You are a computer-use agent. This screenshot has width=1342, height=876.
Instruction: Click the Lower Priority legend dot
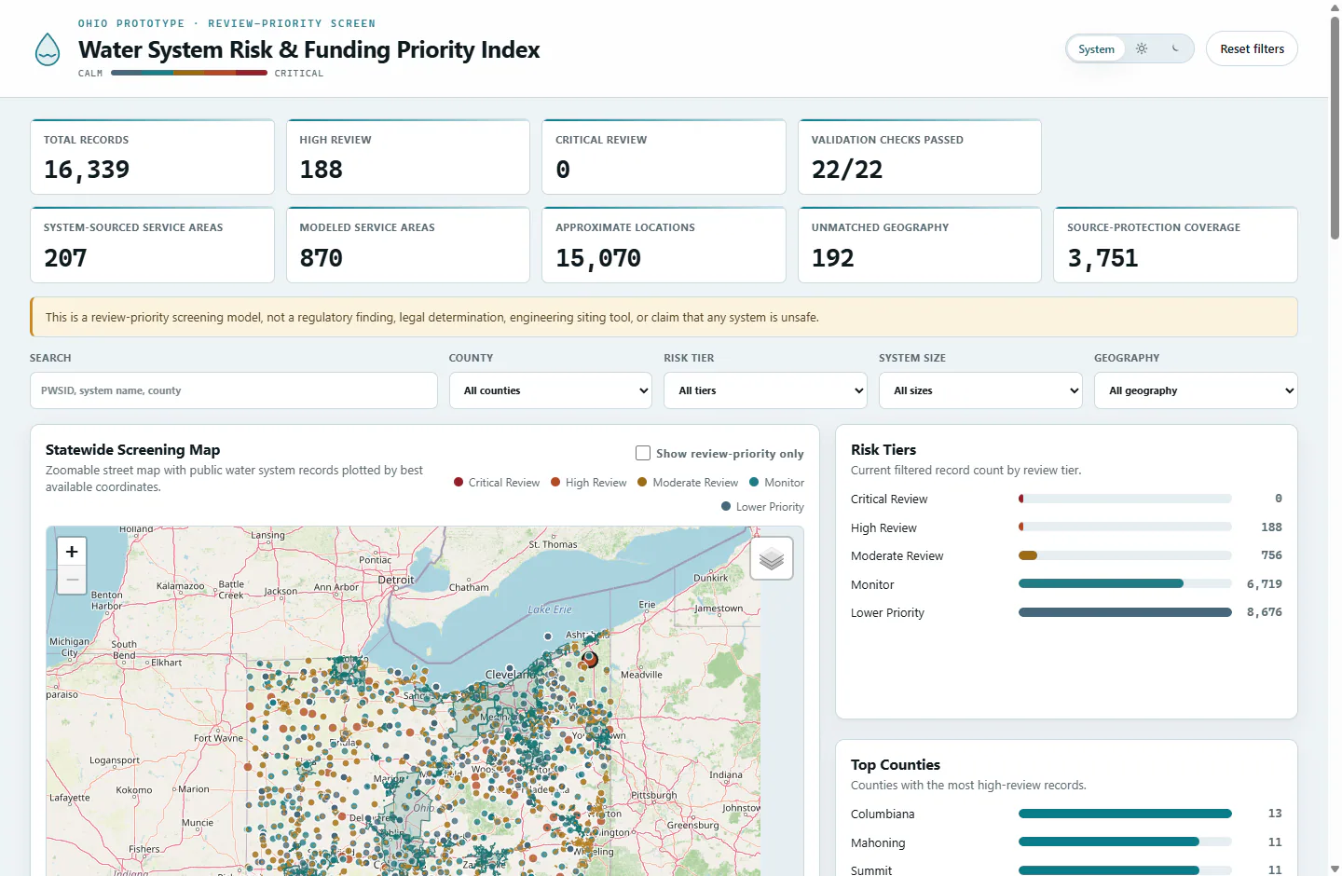(726, 507)
